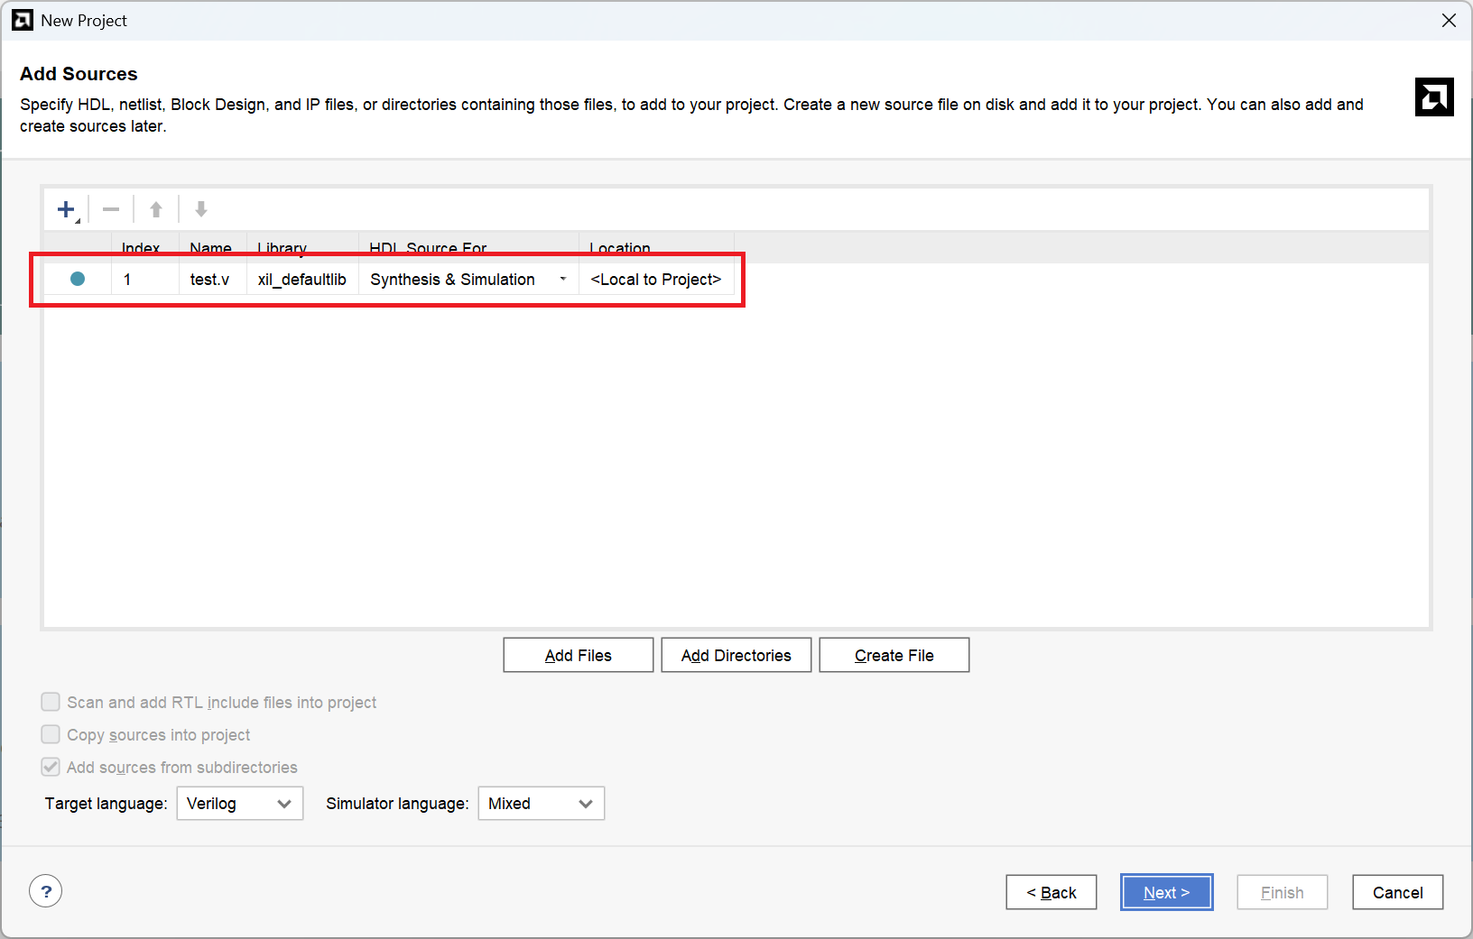Click the Name column header
The image size is (1473, 939).
pos(211,247)
